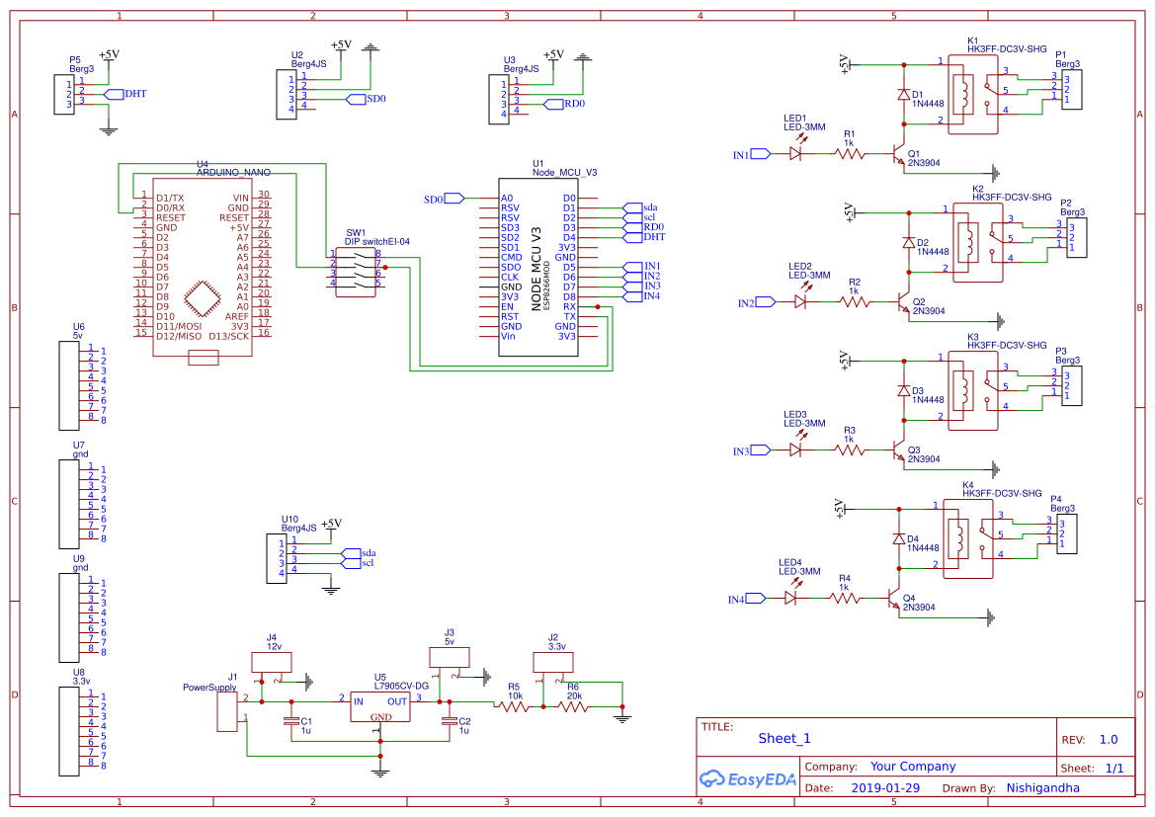Screen dimensions: 1155x817
Task: Select resistor R5 10k symbol
Action: coord(514,706)
